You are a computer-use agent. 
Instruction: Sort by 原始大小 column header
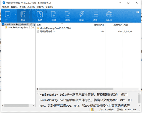click(114, 25)
